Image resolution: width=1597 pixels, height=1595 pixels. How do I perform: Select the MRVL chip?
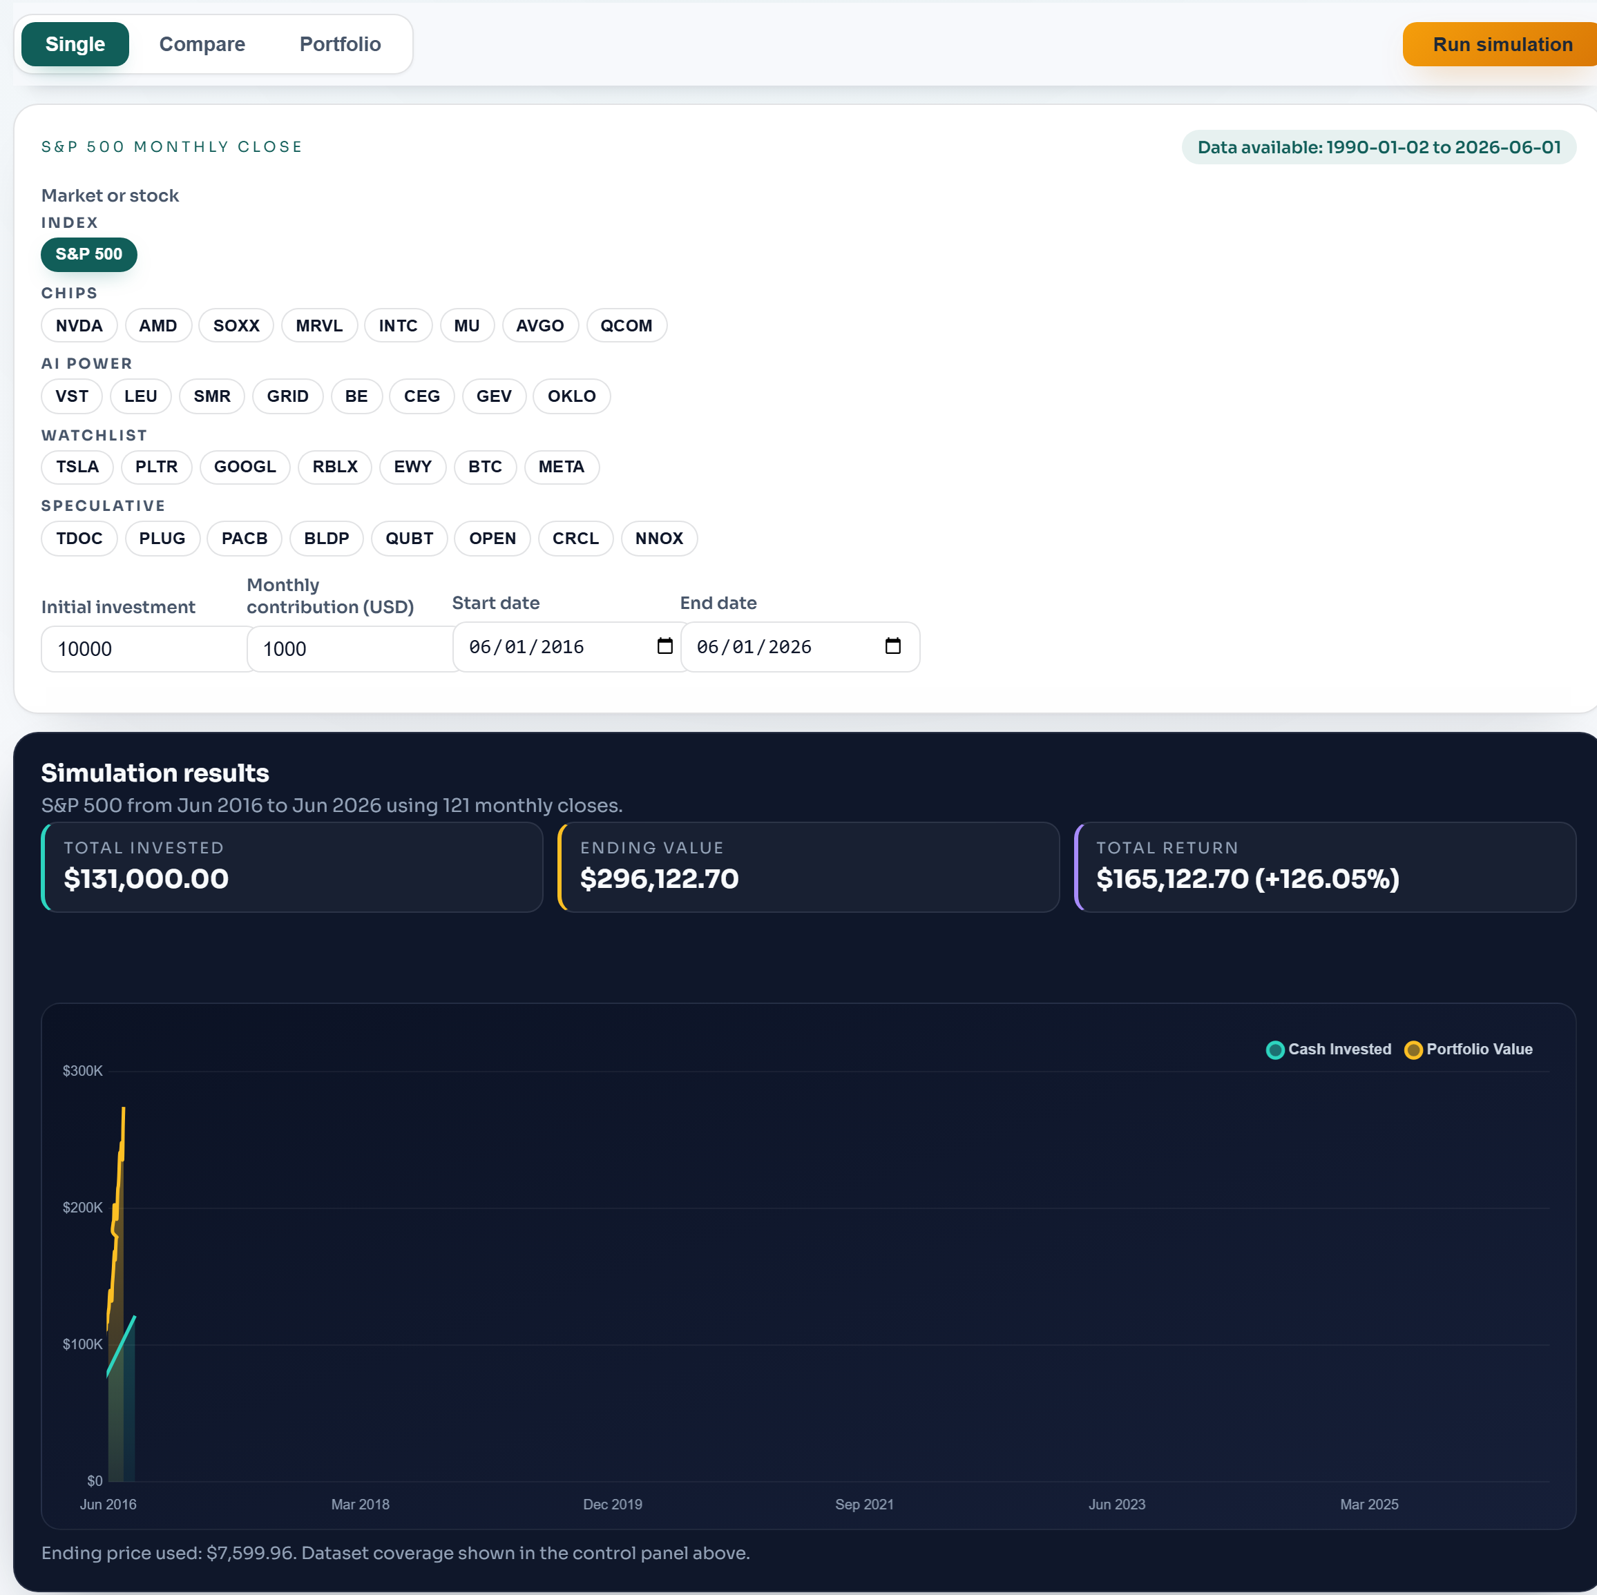(x=319, y=326)
